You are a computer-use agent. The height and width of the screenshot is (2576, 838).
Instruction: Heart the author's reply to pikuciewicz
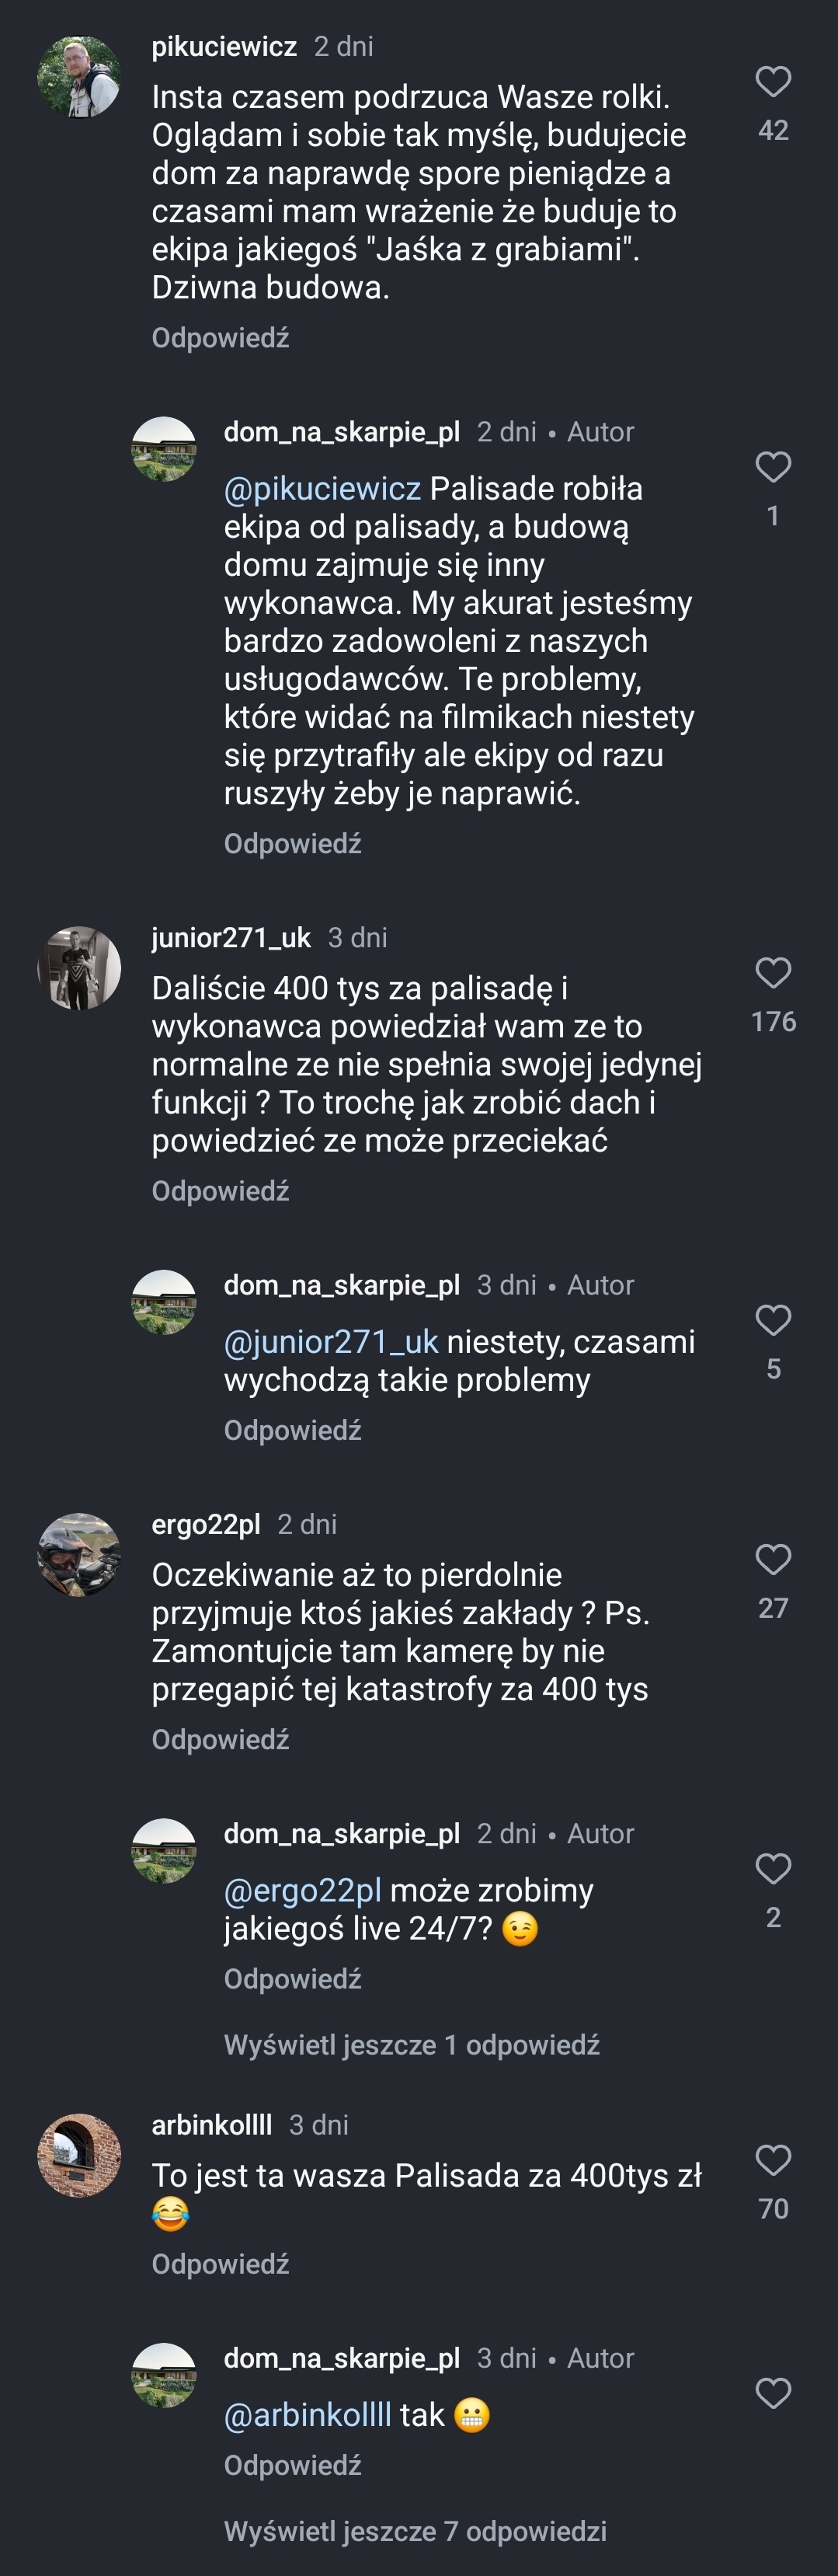[x=773, y=467]
